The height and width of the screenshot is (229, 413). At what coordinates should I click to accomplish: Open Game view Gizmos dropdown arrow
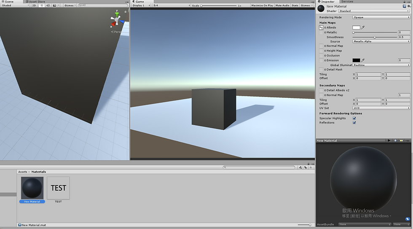[x=312, y=5]
